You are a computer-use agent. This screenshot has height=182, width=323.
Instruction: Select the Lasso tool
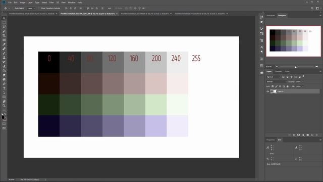[4, 27]
